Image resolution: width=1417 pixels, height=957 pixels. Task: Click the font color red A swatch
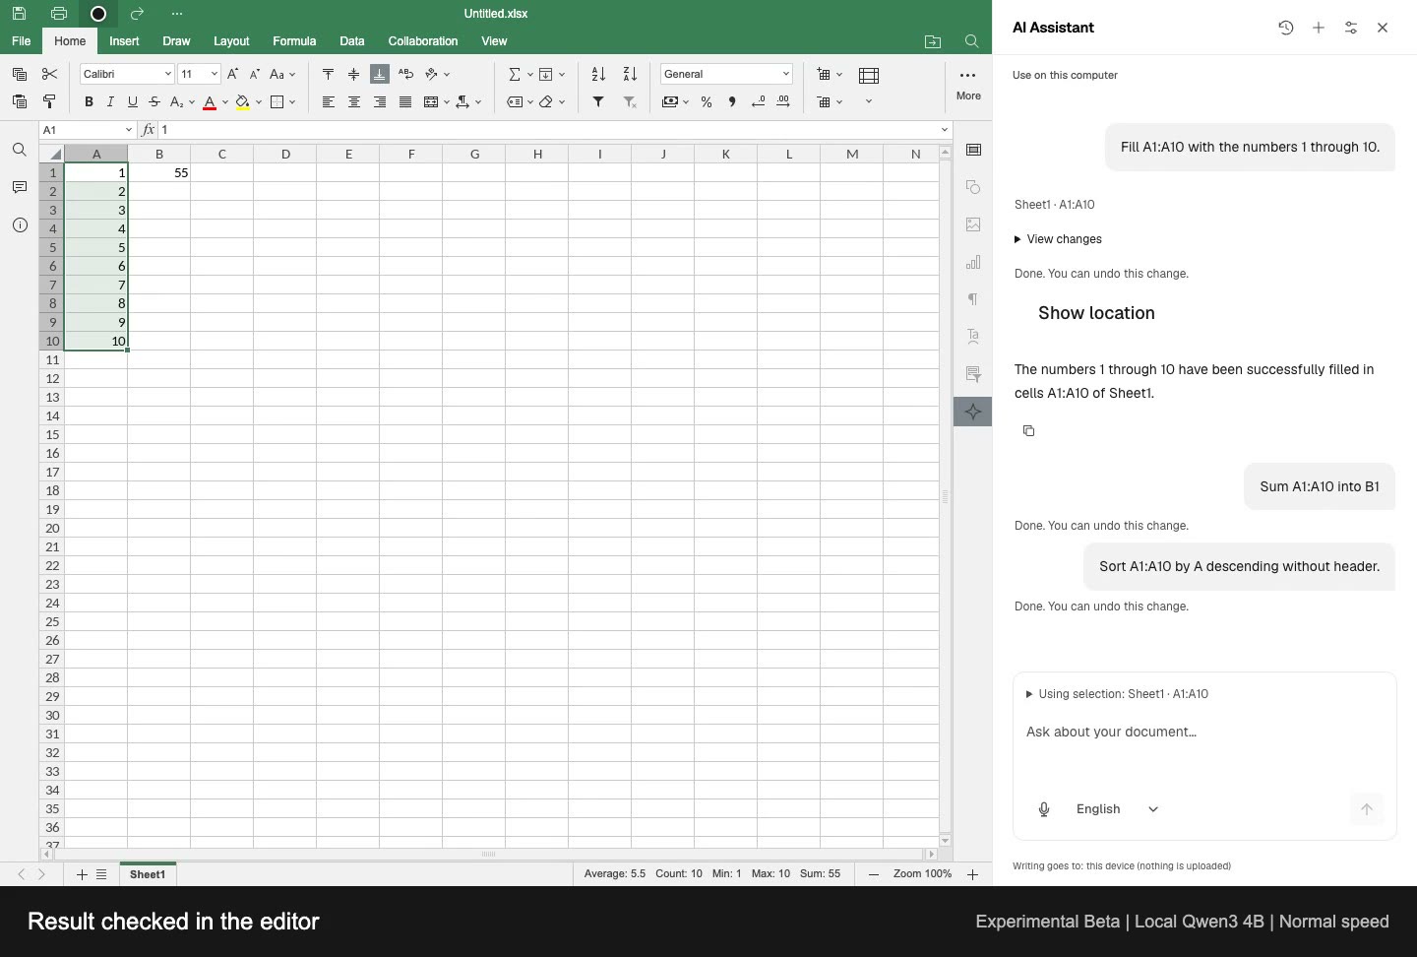click(x=210, y=101)
